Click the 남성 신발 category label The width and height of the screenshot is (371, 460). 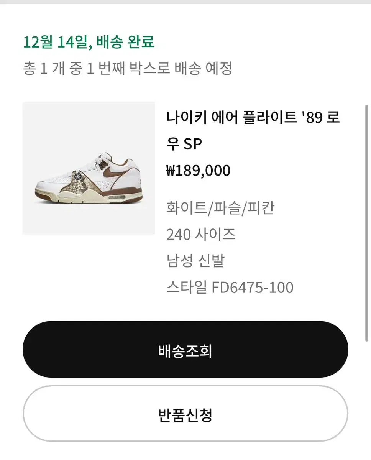tap(195, 260)
